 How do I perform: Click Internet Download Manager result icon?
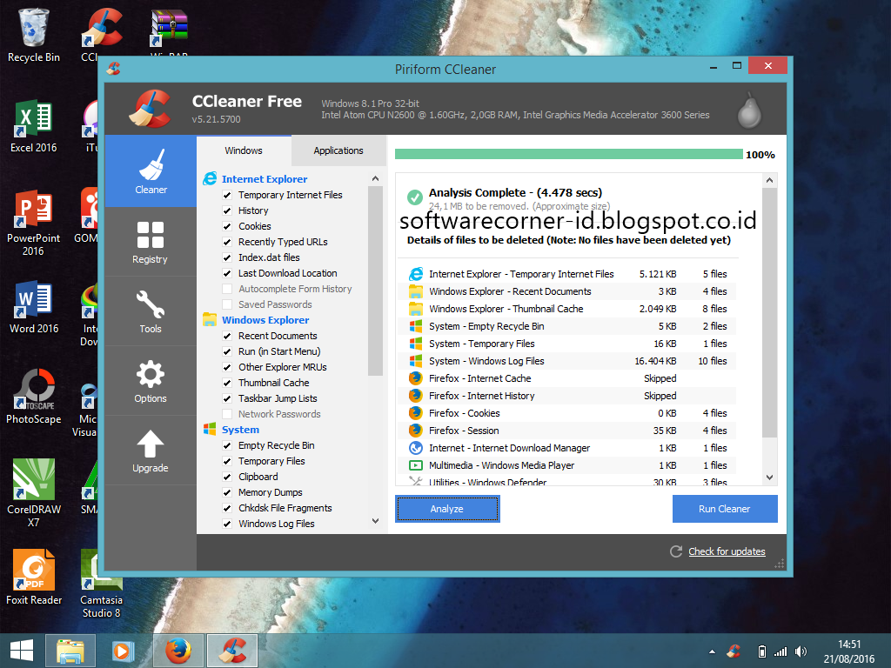pyautogui.click(x=416, y=448)
